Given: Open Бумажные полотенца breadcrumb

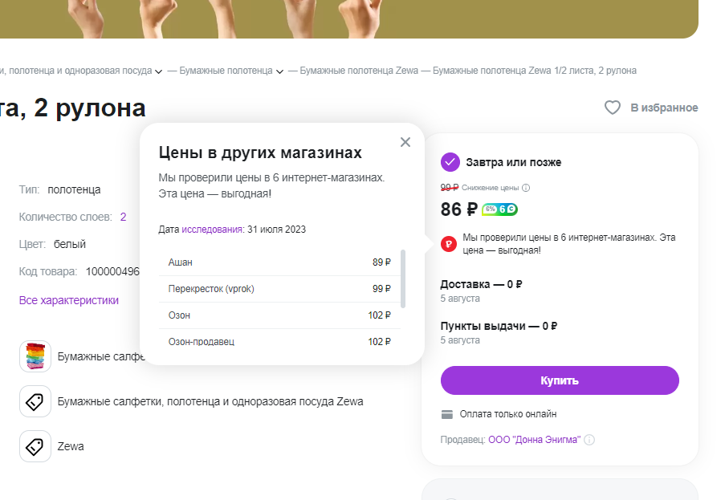Looking at the screenshot, I should click(226, 71).
